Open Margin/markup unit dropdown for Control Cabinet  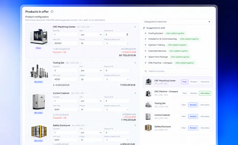[117, 110]
